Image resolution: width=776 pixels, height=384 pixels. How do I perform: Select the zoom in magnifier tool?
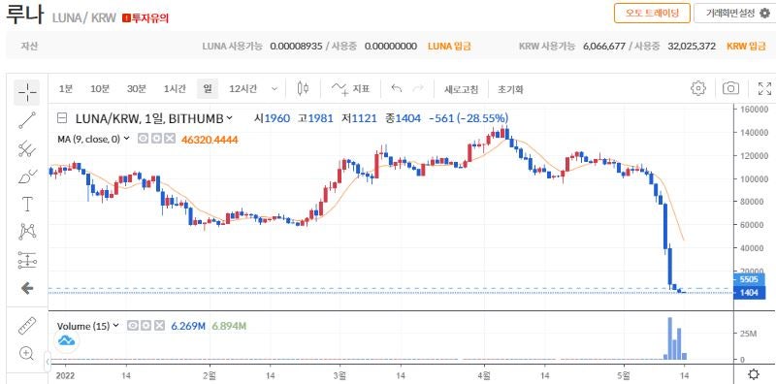click(27, 353)
